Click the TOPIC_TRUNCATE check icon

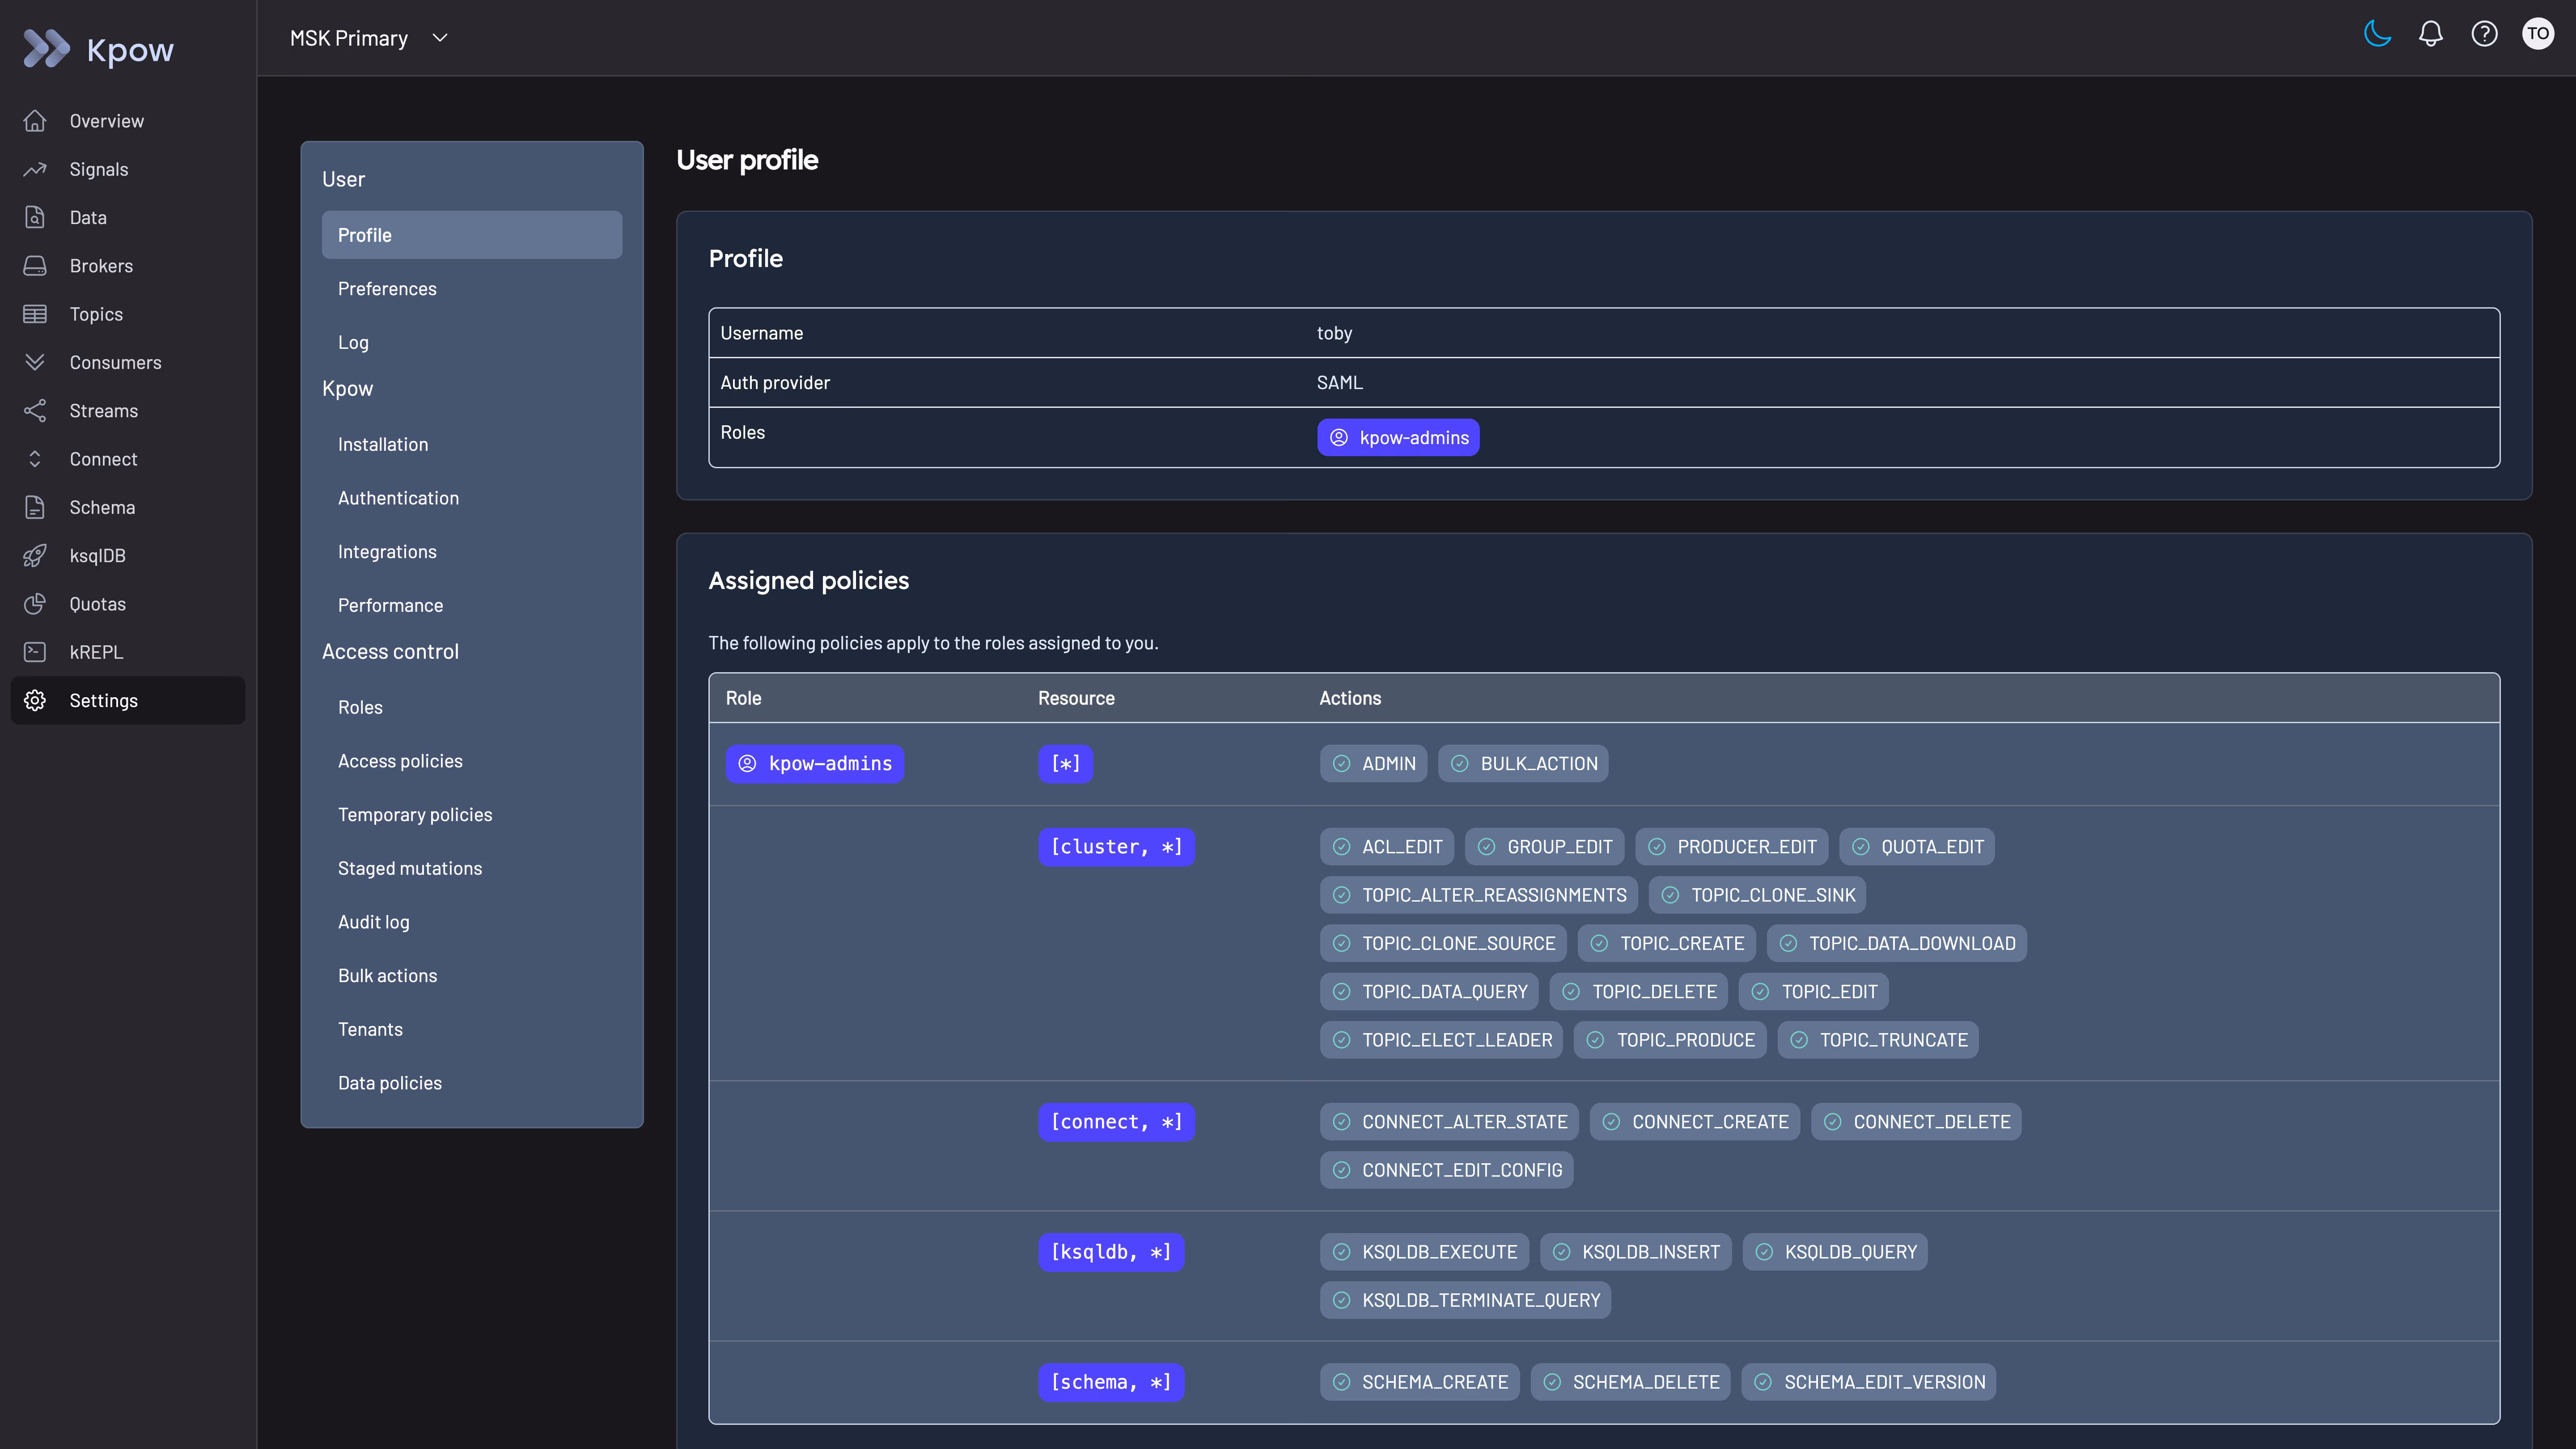point(1799,1040)
